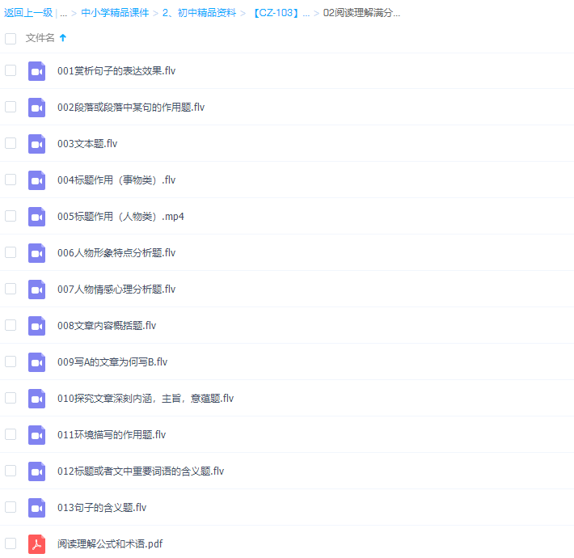The width and height of the screenshot is (574, 558).
Task: Tick the checkbox for 阅读理解公式和术语.pdf
Action: point(11,543)
